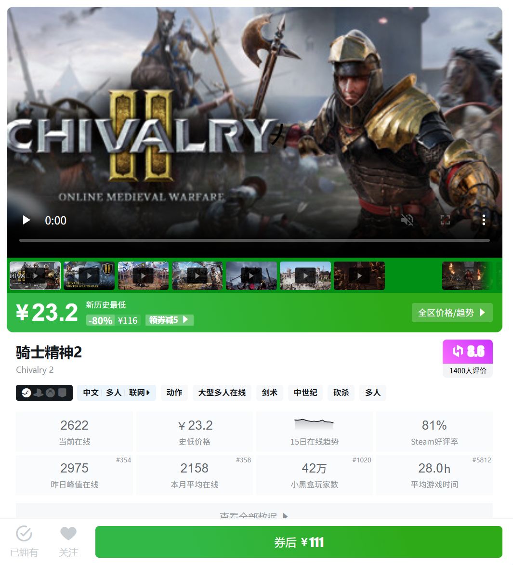Screen dimensions: 513x565
Task: Select the Winter War trailer thumbnail
Action: pos(89,276)
